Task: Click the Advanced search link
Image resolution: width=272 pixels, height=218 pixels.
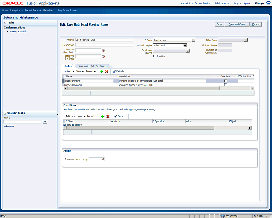Action: point(9,126)
